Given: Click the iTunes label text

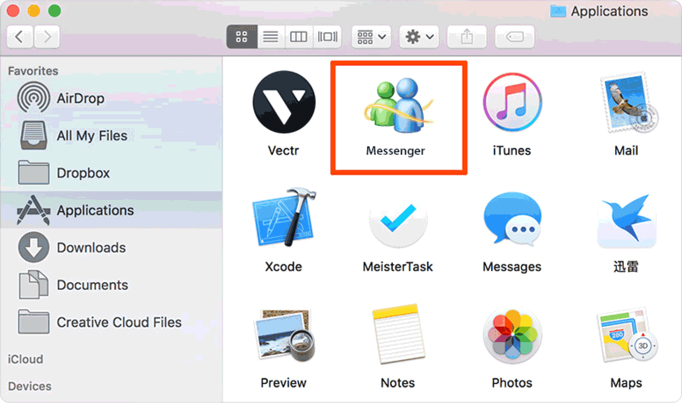Looking at the screenshot, I should pyautogui.click(x=512, y=150).
